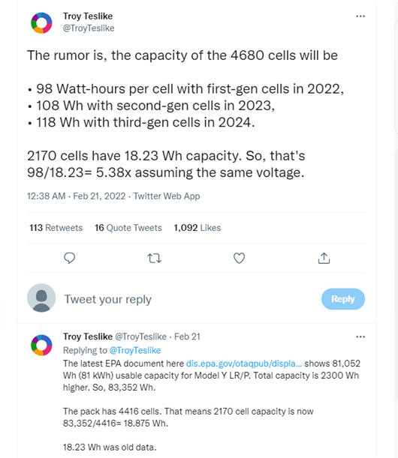Click the Twitter Web App source label
398x458 pixels.
coord(167,196)
